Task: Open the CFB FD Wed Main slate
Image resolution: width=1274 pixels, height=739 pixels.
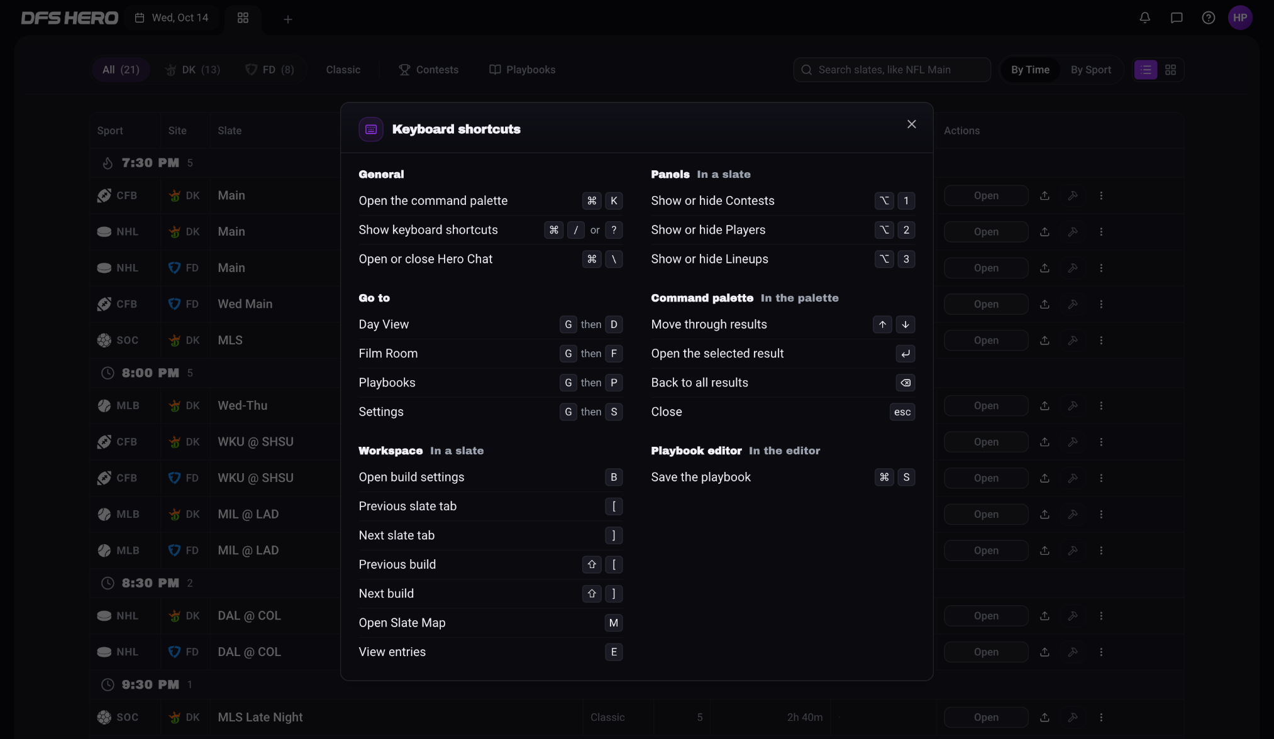Action: click(x=986, y=304)
